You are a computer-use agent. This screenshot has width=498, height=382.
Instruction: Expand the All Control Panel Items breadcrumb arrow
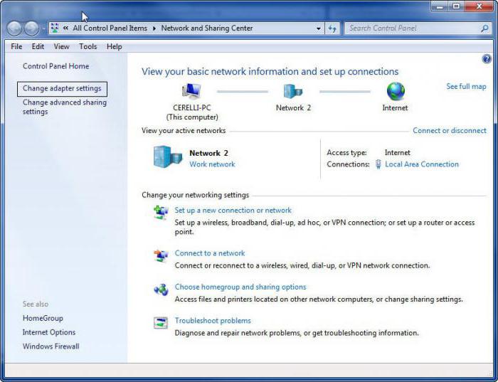(154, 28)
